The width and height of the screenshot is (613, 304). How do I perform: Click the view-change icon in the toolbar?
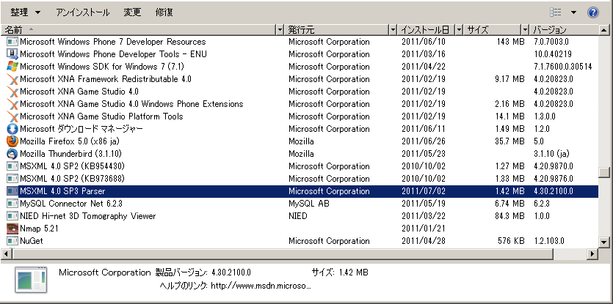556,12
